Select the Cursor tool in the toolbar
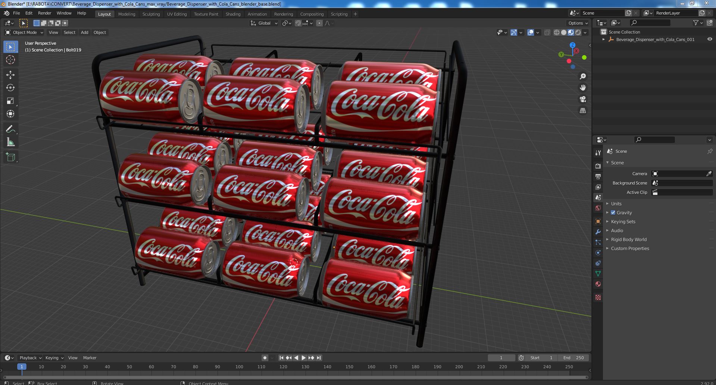Screen dimensions: 716x385 [10, 60]
